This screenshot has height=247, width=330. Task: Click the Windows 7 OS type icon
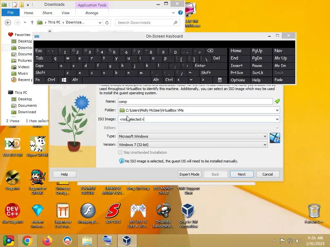pyautogui.click(x=275, y=138)
